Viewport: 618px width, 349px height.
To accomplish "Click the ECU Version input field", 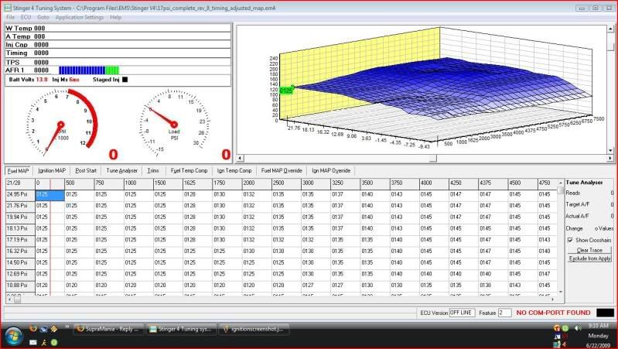I will [462, 313].
